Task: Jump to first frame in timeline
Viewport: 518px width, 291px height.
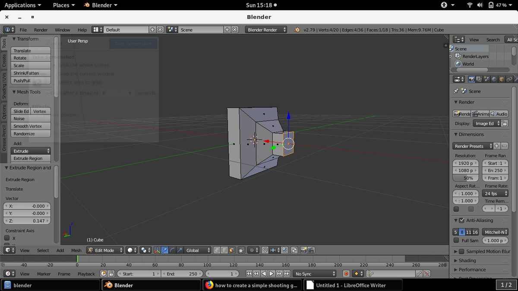Action: coord(249,274)
